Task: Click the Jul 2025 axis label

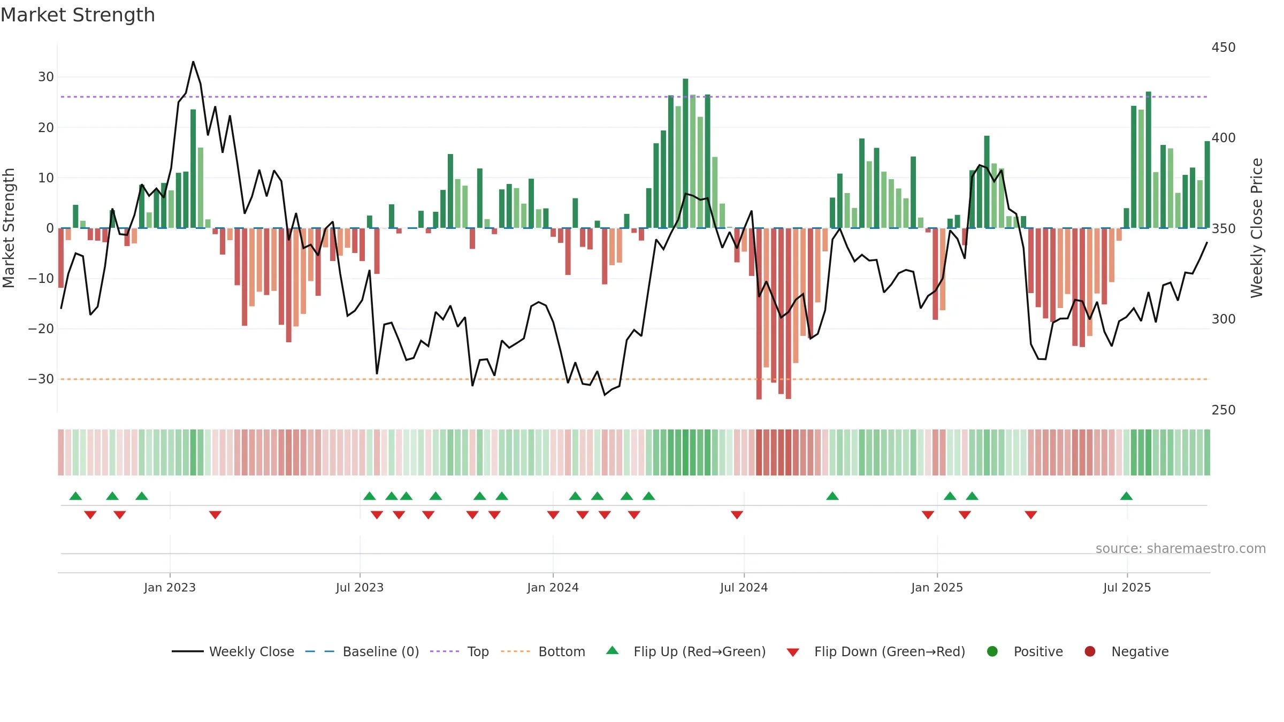Action: pos(1127,588)
